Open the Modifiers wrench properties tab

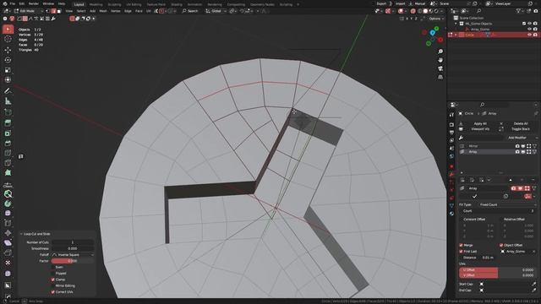(x=451, y=175)
